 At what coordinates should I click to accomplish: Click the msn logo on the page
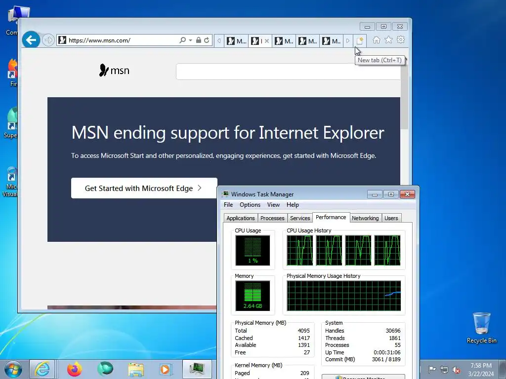click(114, 70)
